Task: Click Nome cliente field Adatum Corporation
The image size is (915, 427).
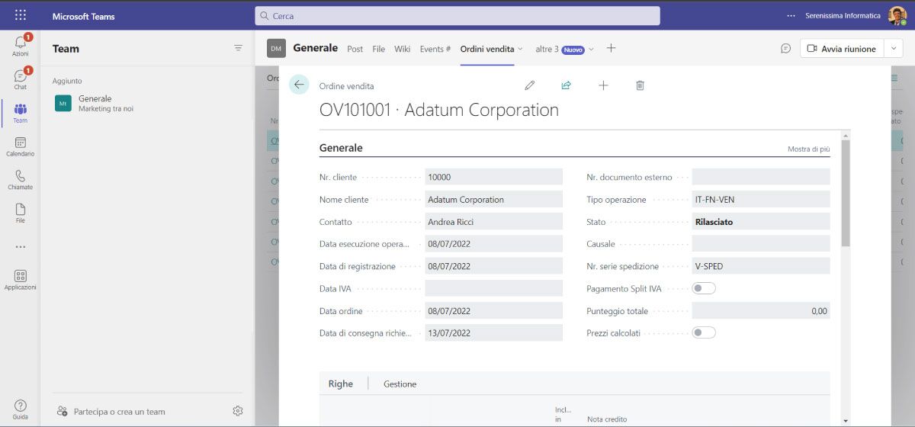Action: tap(493, 199)
